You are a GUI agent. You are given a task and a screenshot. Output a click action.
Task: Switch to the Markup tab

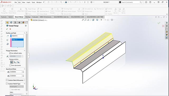pyautogui.click(x=28, y=17)
